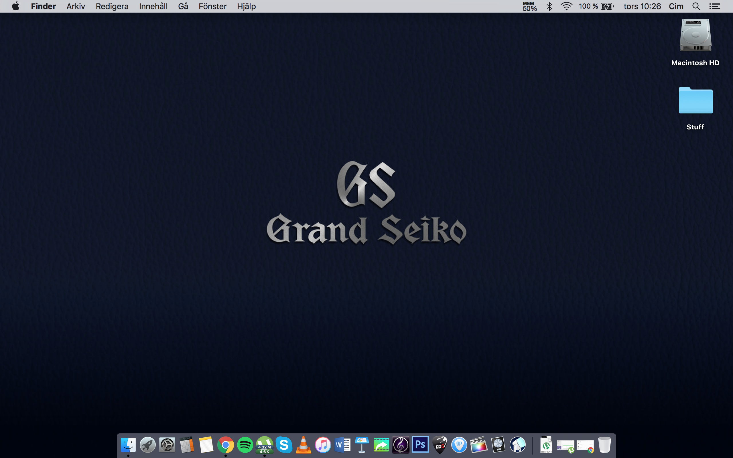Open the Arkiv menu
Screen dimensions: 733x458
point(76,6)
